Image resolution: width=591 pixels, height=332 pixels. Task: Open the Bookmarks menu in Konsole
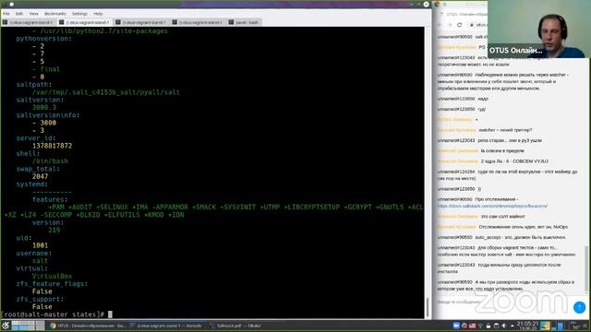tap(55, 14)
